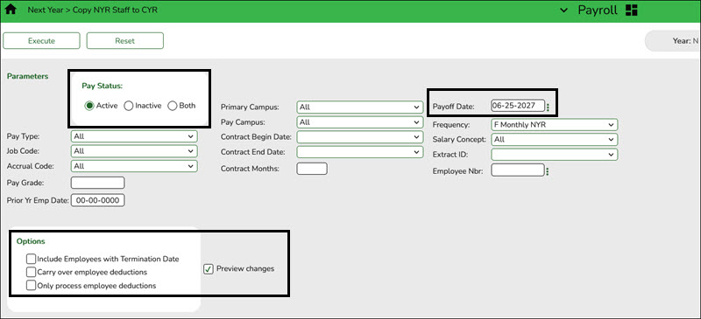Viewport: 701px width, 319px height.
Task: Uncheck the Preview changes checkbox
Action: click(209, 269)
